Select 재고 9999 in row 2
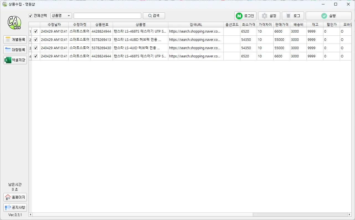Screen dimensions: 355x220 click(315, 40)
